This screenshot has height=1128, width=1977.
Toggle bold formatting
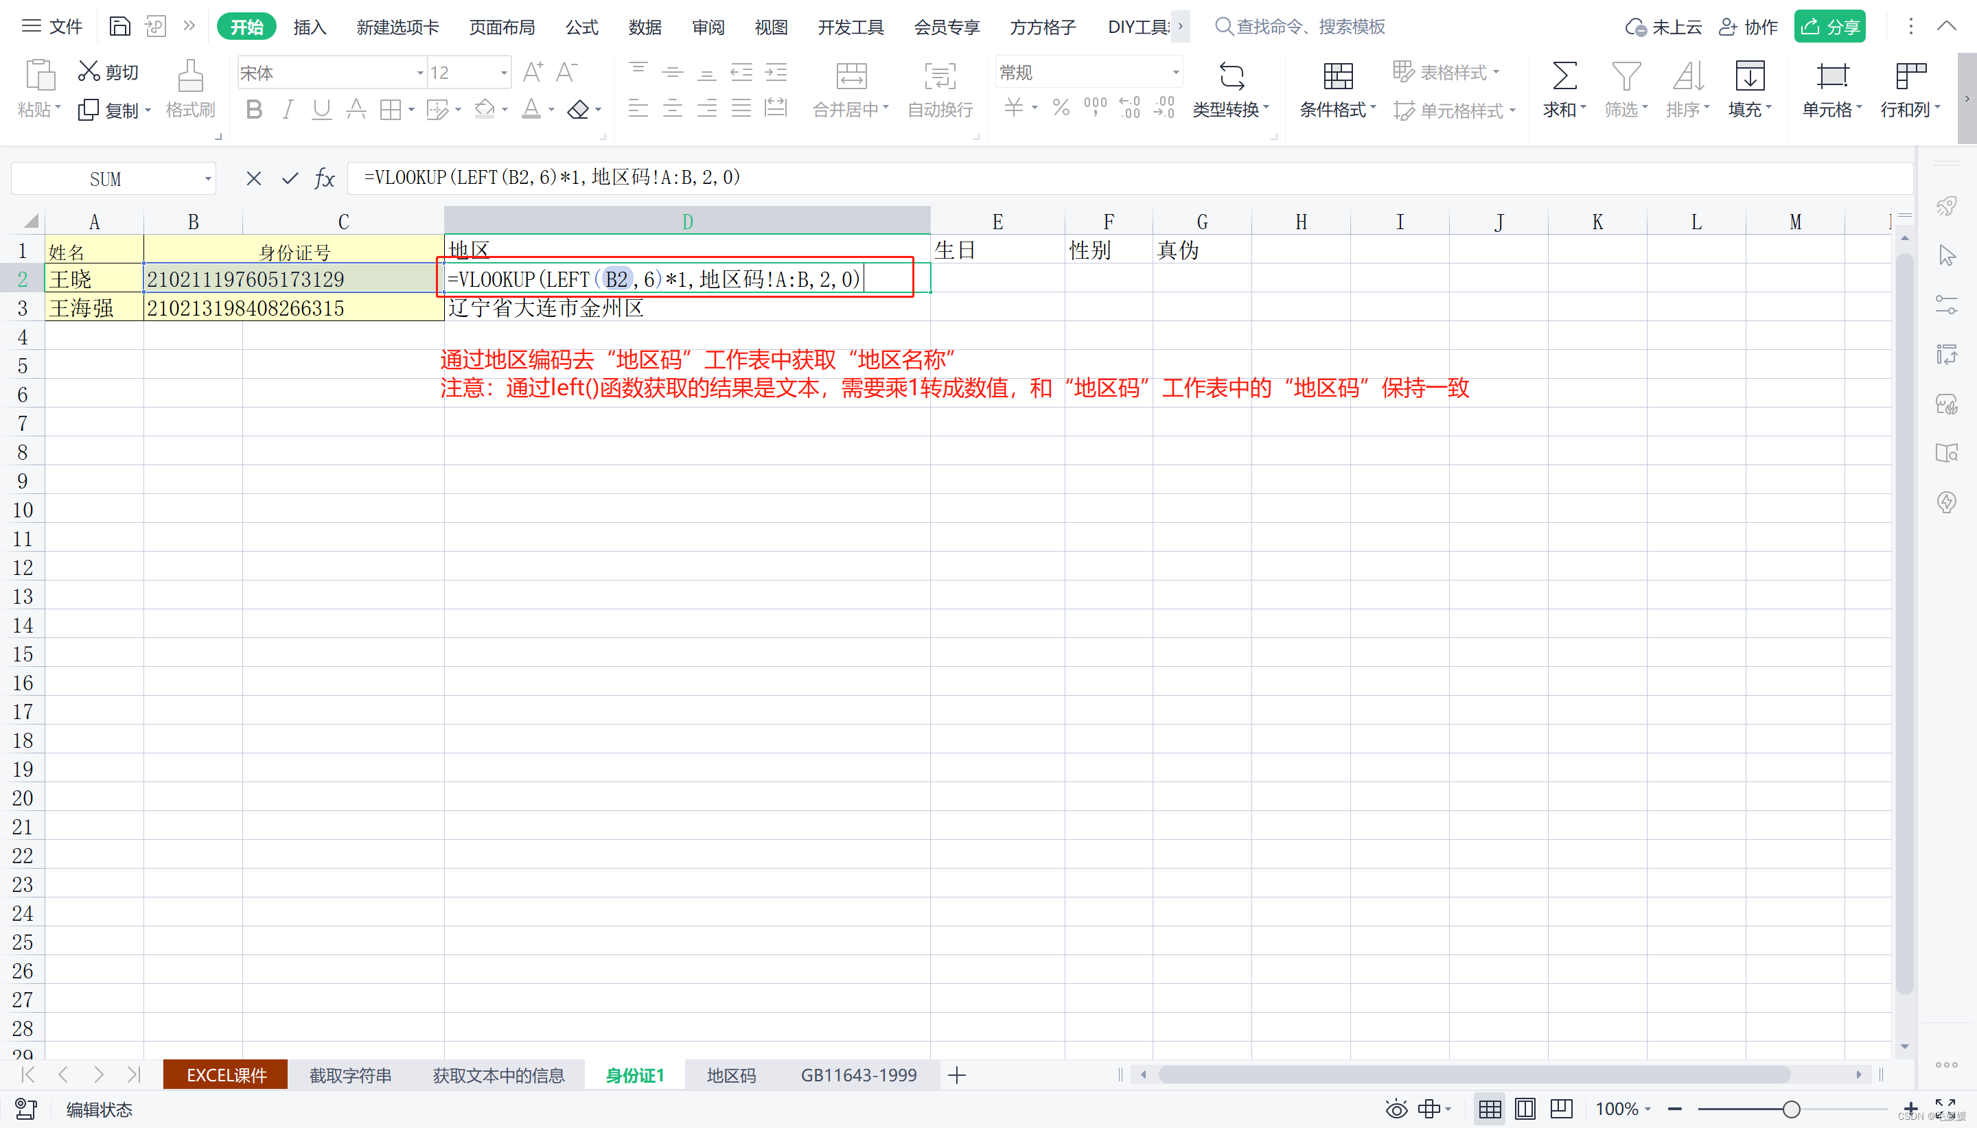click(x=253, y=110)
